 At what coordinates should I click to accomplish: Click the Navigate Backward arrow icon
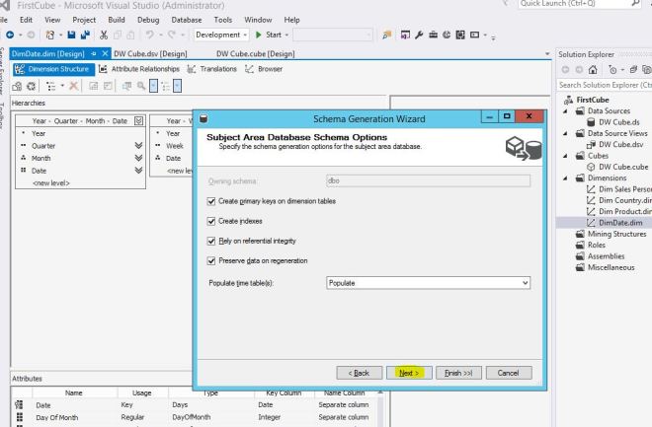point(8,36)
